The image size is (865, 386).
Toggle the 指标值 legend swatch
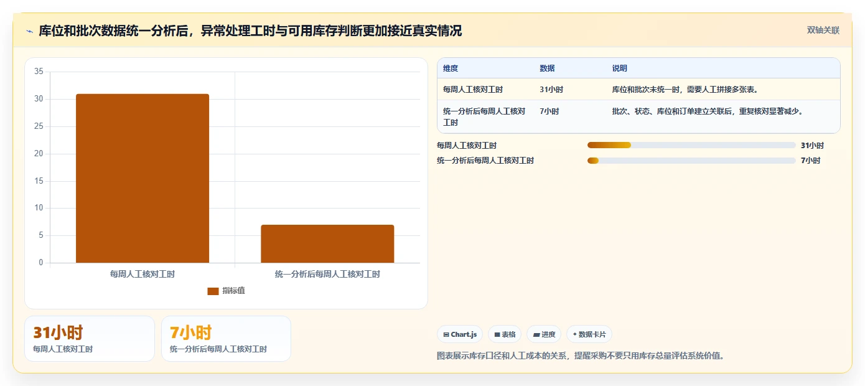point(213,291)
